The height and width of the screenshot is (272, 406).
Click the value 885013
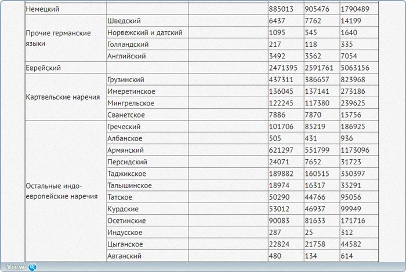click(x=281, y=9)
